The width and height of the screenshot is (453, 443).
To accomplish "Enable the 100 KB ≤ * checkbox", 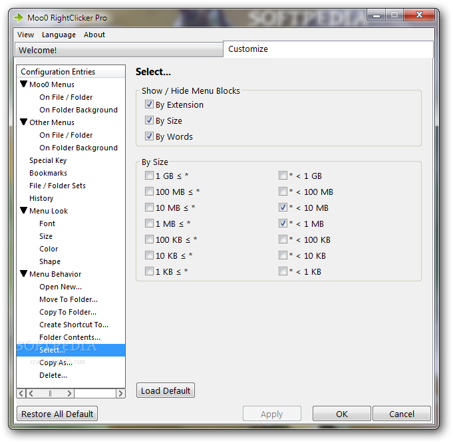I will pos(149,239).
